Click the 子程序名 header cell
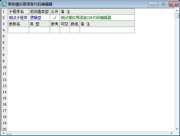Image resolution: width=180 pixels, height=136 pixels. click(x=18, y=11)
